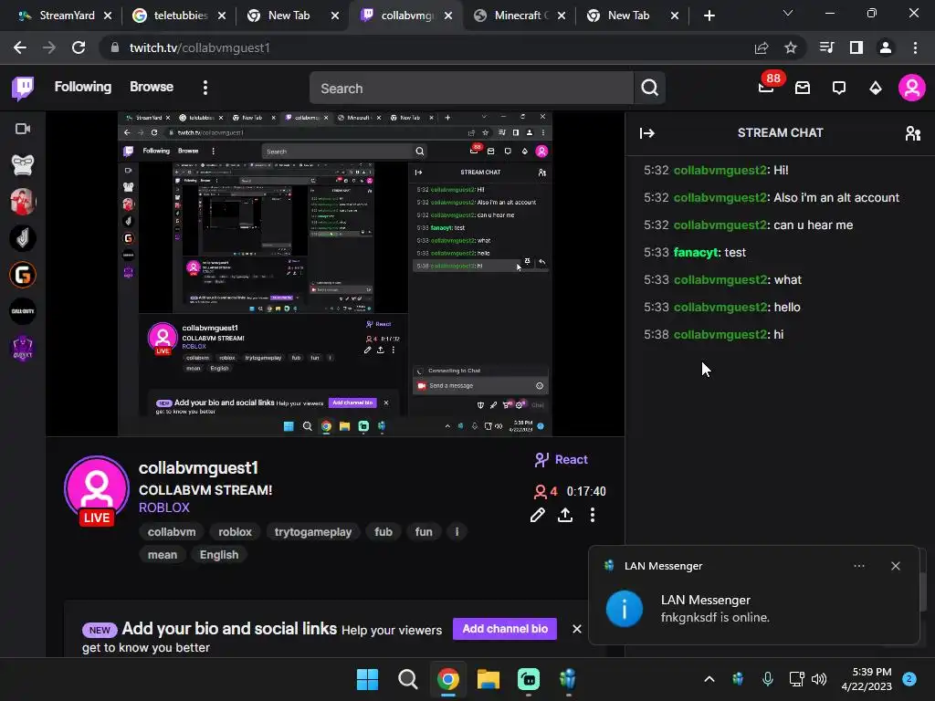Click the collabvm tag

pyautogui.click(x=172, y=532)
